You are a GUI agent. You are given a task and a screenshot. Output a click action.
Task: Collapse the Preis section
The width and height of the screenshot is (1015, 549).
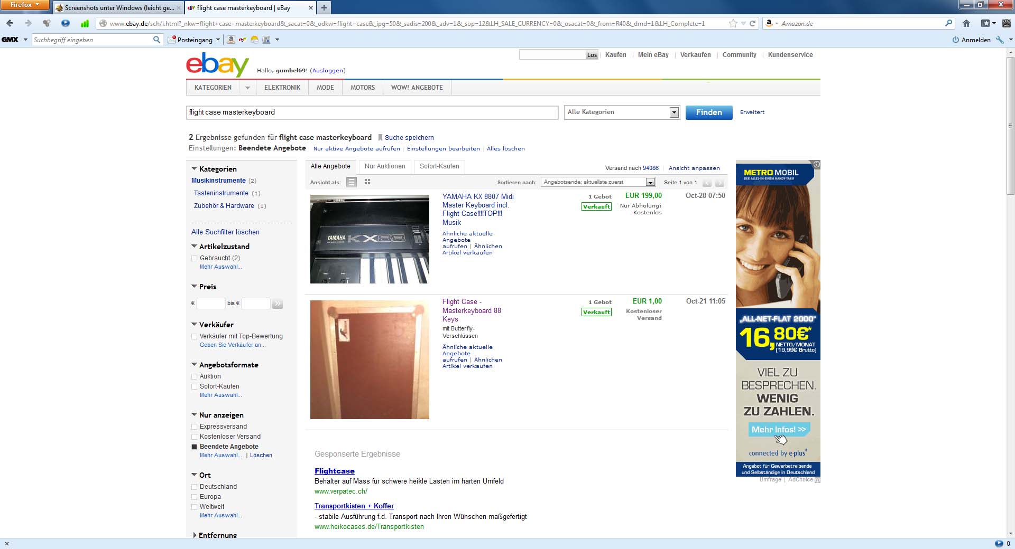(x=194, y=287)
